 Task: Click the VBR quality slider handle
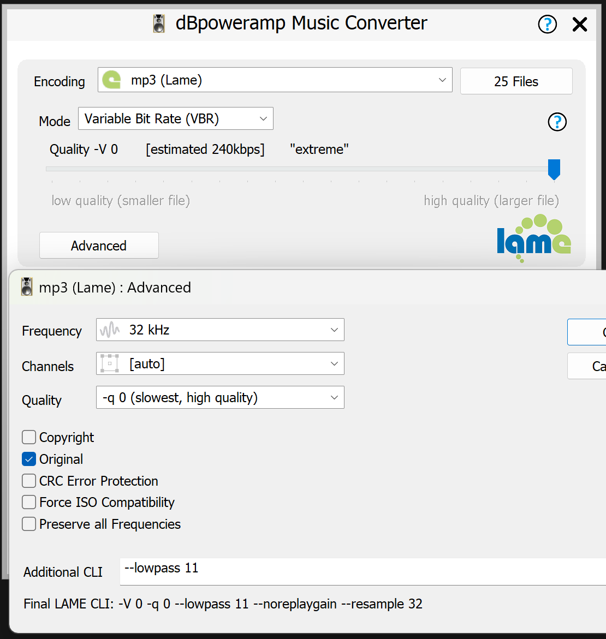(x=554, y=169)
